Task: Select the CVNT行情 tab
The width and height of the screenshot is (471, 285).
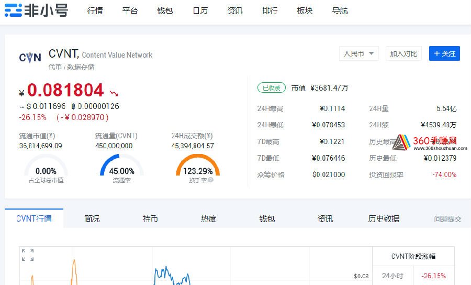Action: 34,218
